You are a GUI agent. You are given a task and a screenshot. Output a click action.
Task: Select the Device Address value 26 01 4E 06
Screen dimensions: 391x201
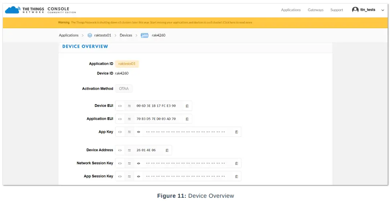pyautogui.click(x=146, y=150)
